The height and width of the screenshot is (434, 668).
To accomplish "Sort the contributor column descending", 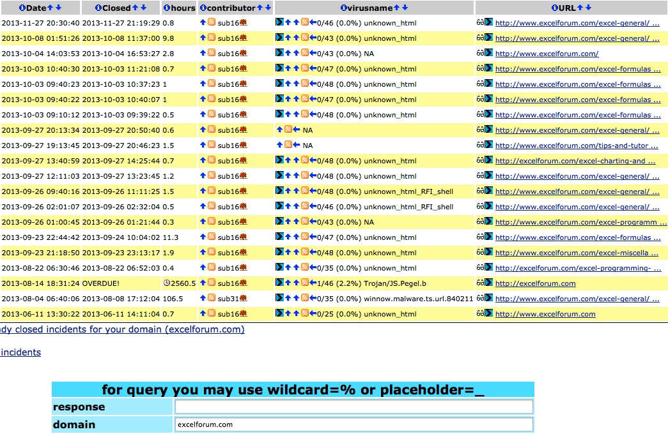I will point(268,8).
